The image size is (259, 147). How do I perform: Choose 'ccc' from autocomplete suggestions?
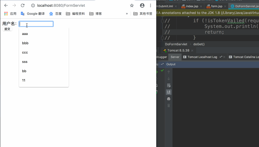coord(44,52)
